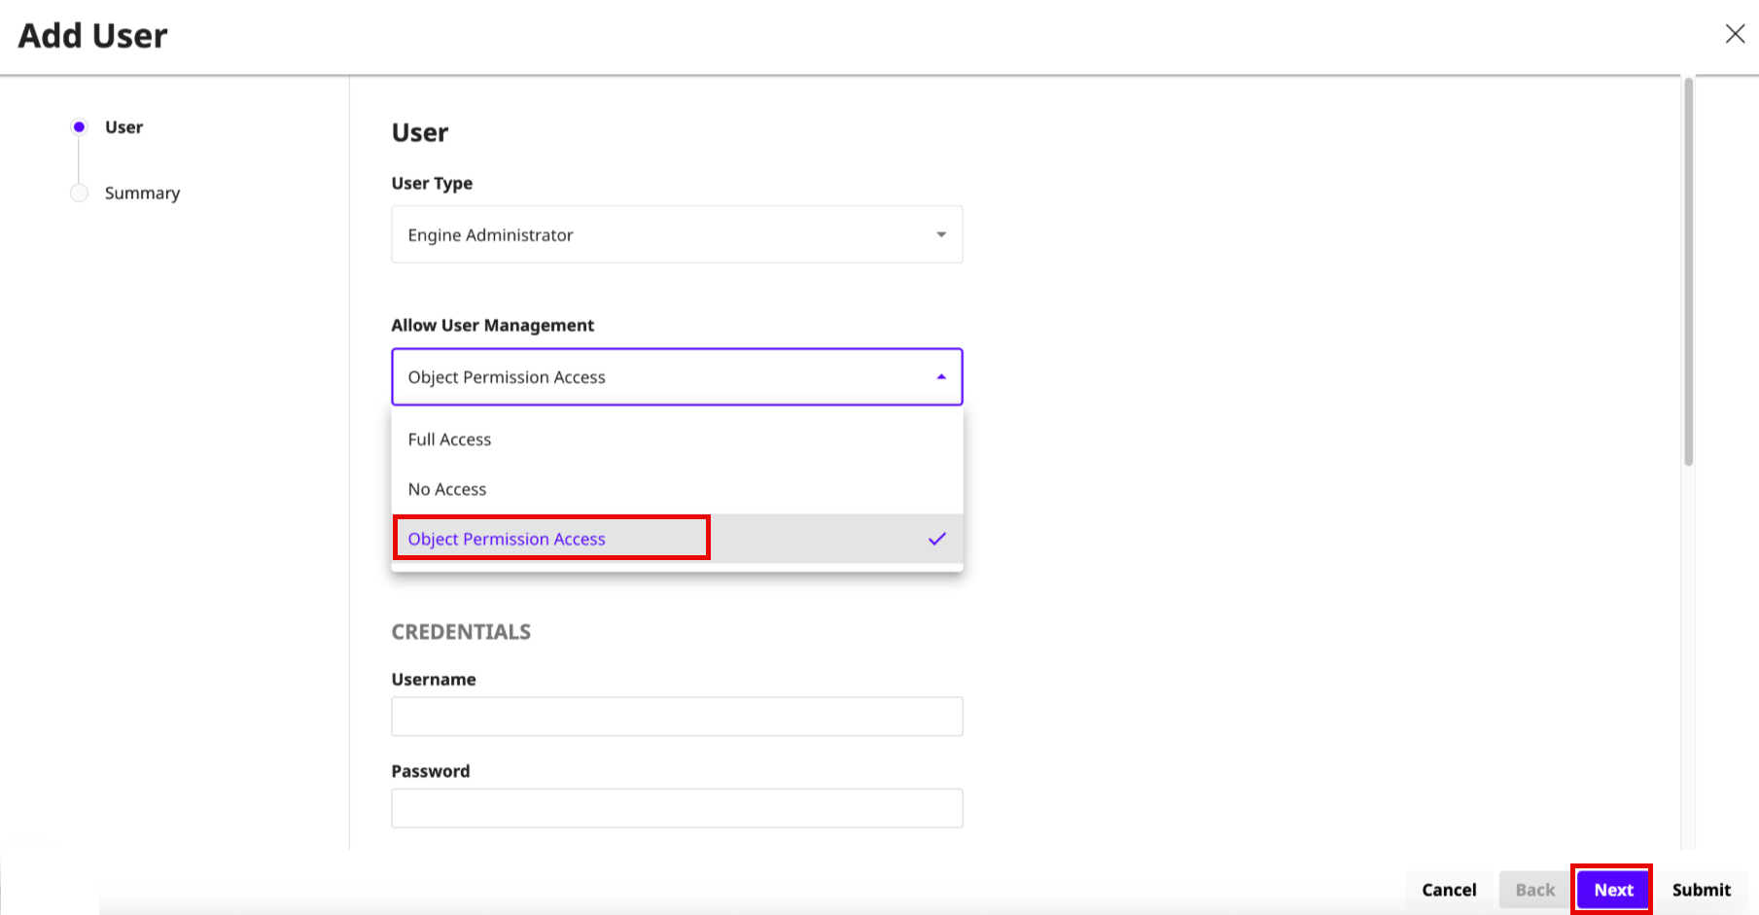1759x915 pixels.
Task: Submit the new user form
Action: click(1700, 889)
